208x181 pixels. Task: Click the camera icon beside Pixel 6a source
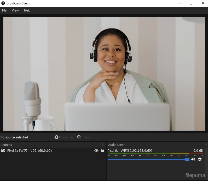pyautogui.click(x=3, y=150)
